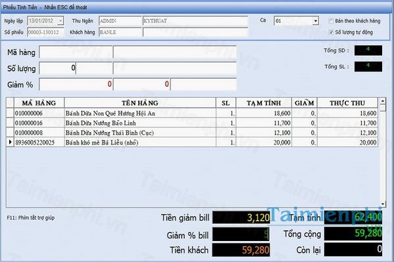Click the 11,700 Tạm tính cell
Viewport: 394px width, 262px height.
coord(264,123)
